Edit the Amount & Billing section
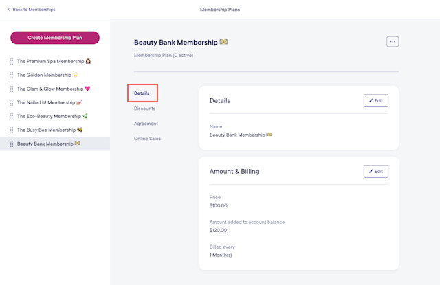The height and width of the screenshot is (285, 440). 376,171
